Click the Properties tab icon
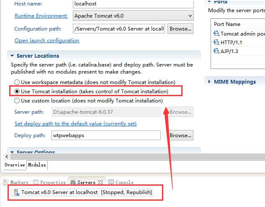This screenshot has width=265, height=207. point(36,182)
